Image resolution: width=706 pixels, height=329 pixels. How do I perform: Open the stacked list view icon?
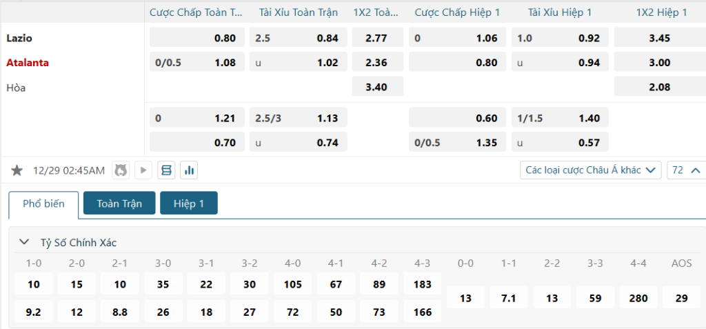pyautogui.click(x=166, y=170)
